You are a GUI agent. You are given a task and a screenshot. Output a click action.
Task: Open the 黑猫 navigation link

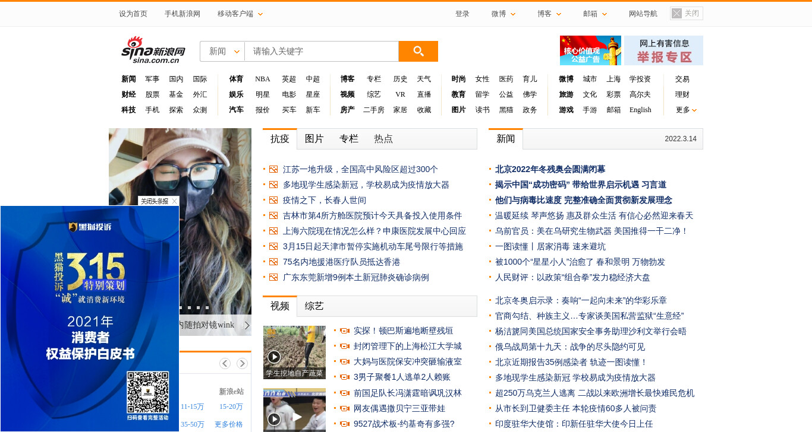pos(506,110)
